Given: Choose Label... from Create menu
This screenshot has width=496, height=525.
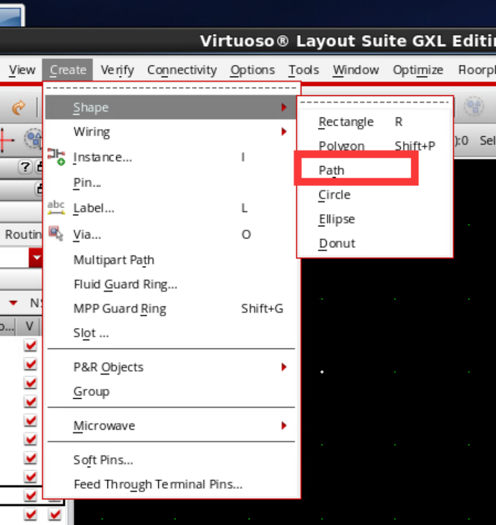Looking at the screenshot, I should pos(171,208).
